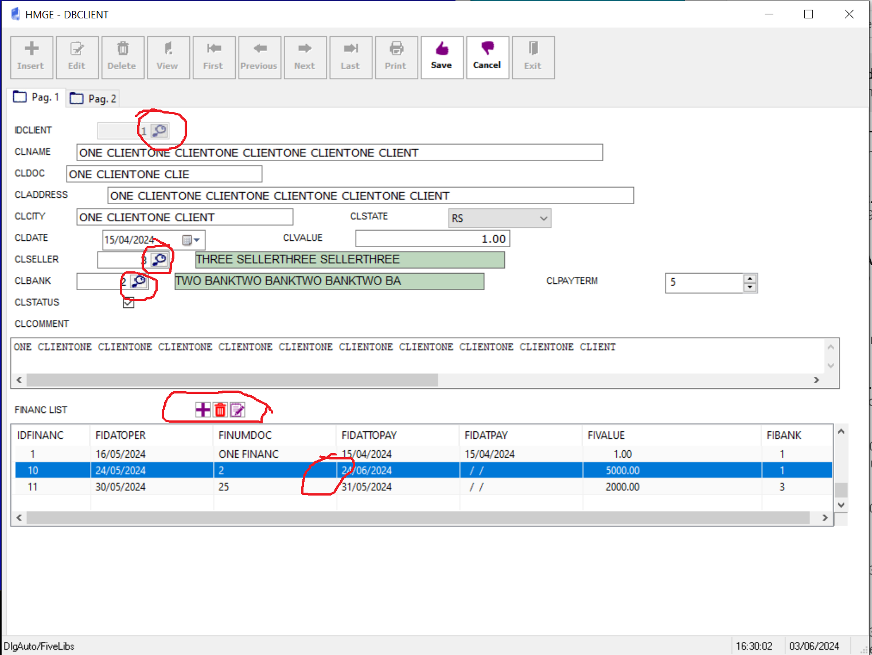Select the Pag. 1 tab

pos(37,98)
